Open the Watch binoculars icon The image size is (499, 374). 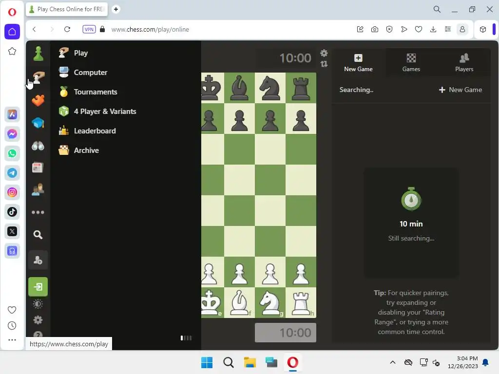(x=38, y=146)
